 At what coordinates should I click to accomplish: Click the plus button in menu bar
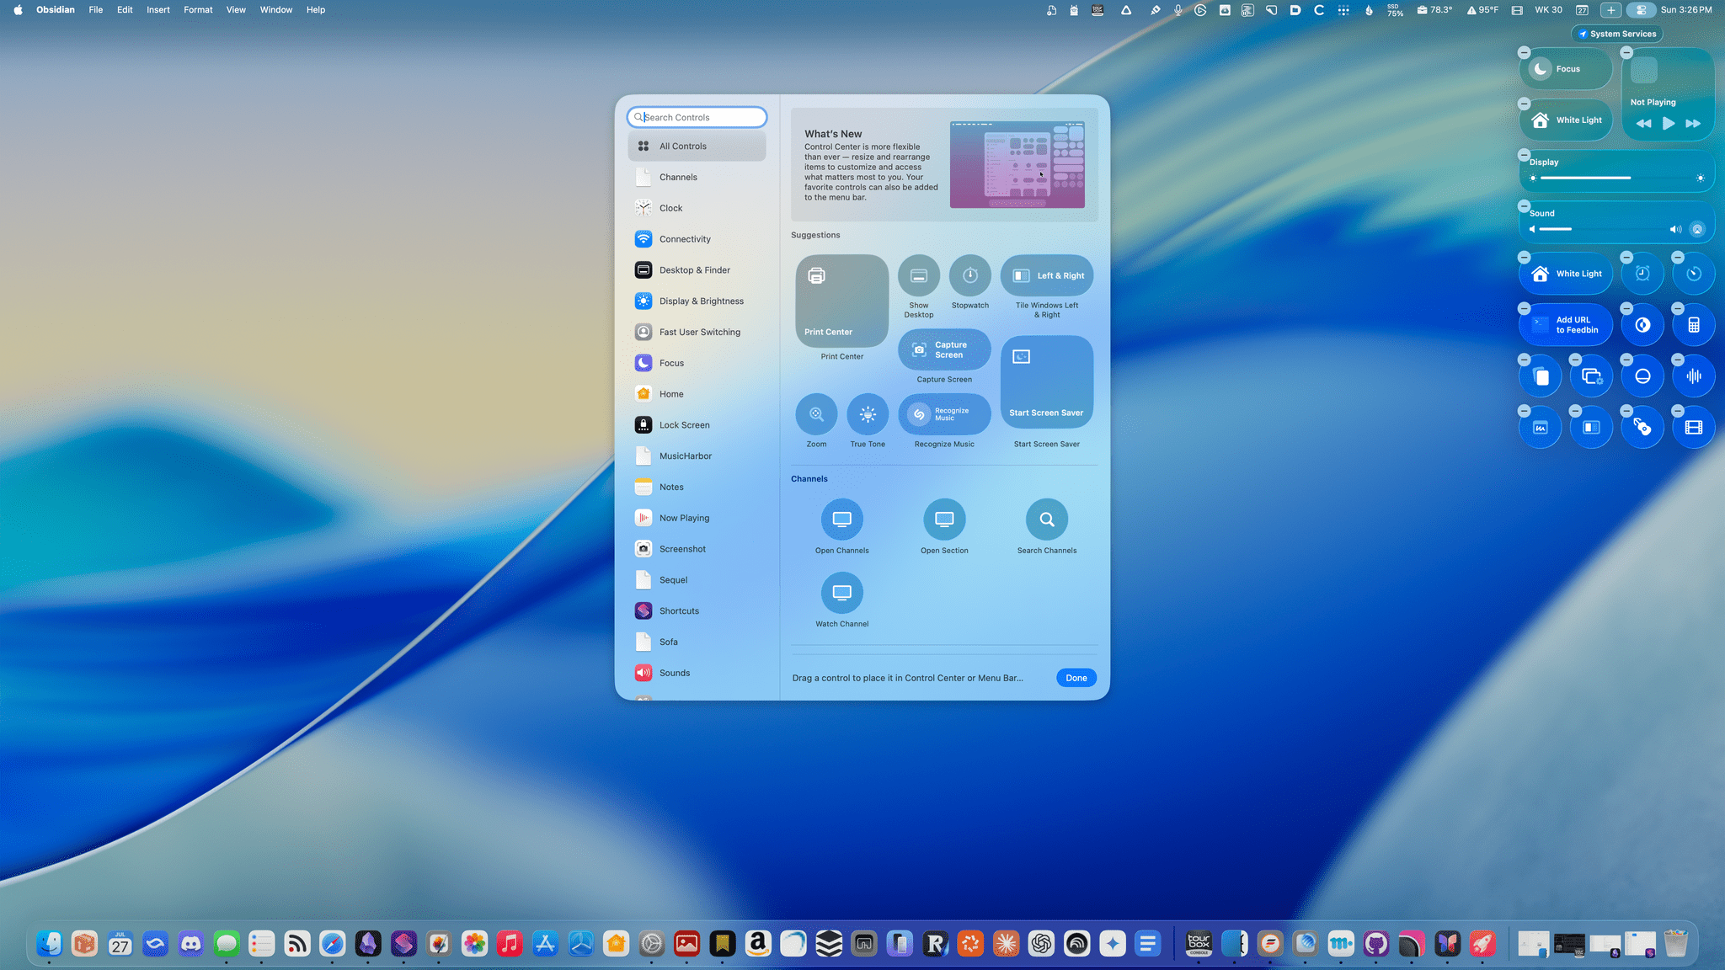(1610, 10)
